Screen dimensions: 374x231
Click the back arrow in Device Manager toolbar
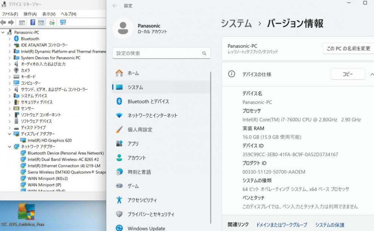[3, 22]
